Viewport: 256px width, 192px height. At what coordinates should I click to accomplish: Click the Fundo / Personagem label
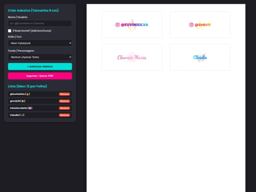click(x=21, y=51)
